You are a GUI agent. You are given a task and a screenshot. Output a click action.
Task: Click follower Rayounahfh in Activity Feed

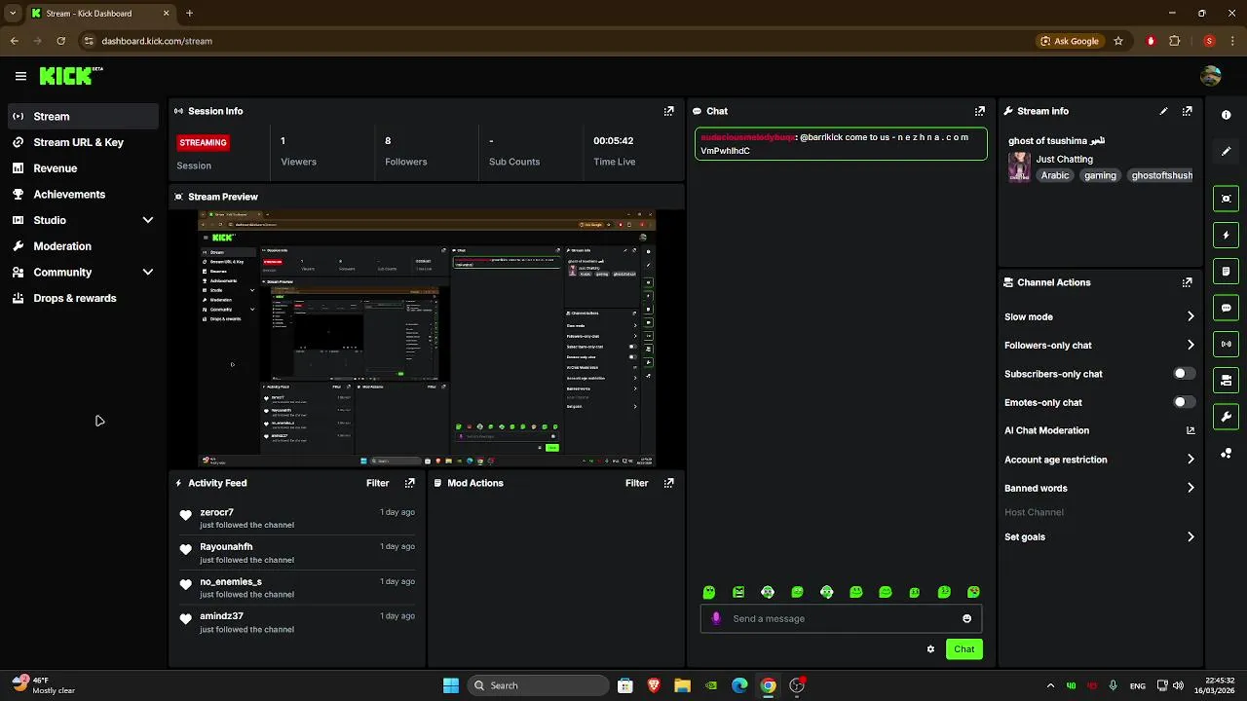pos(226,547)
